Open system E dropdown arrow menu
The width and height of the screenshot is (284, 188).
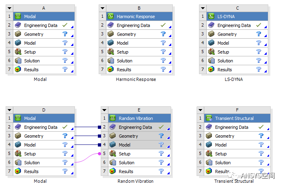[x=104, y=110]
